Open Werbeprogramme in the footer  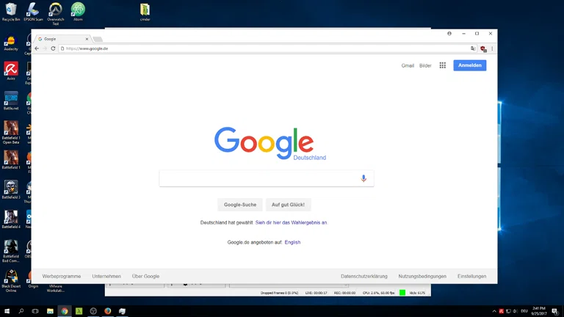tap(62, 276)
